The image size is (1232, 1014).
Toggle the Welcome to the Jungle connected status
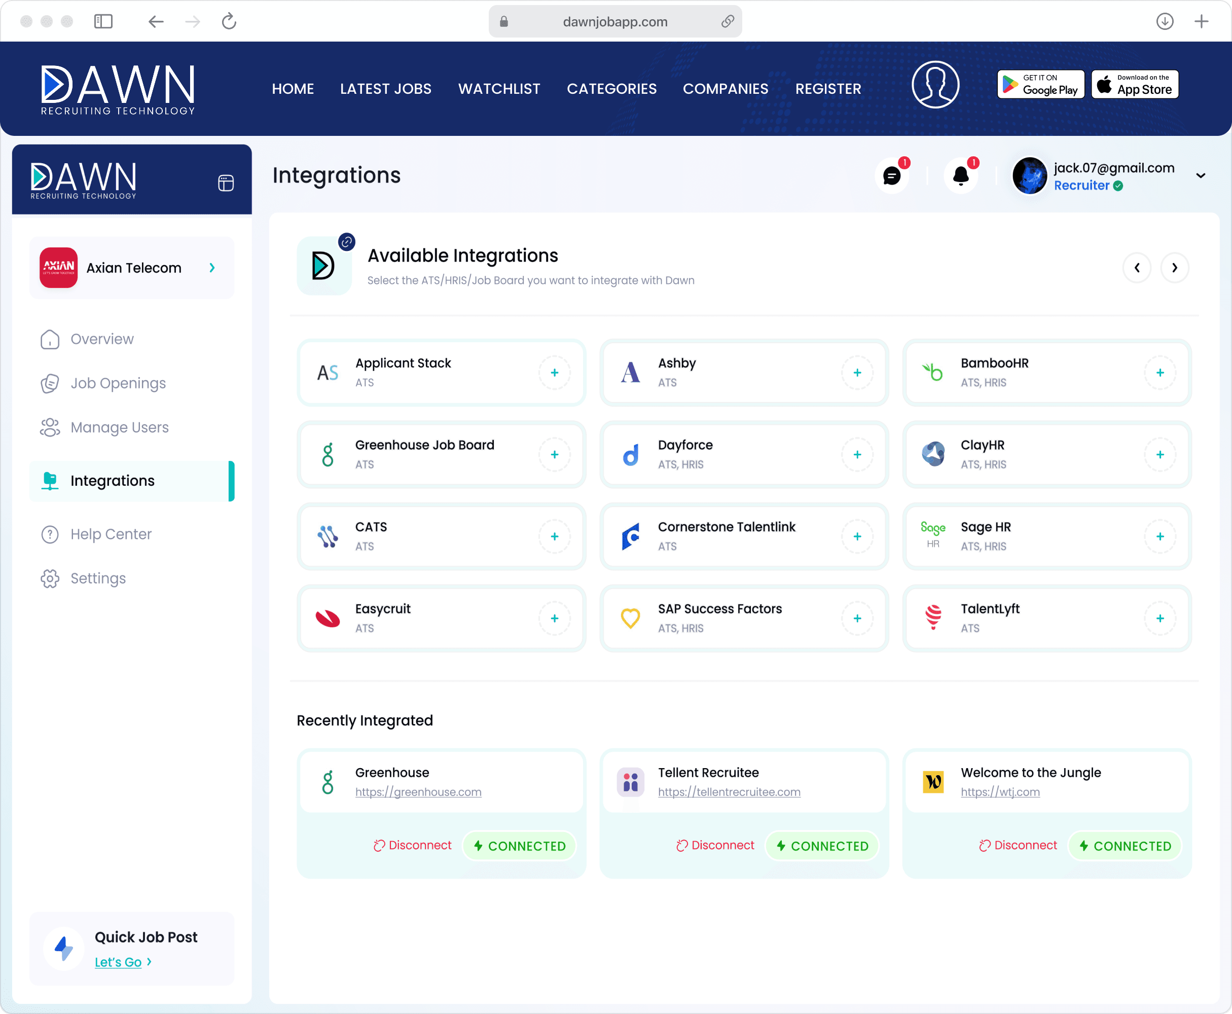[1124, 845]
